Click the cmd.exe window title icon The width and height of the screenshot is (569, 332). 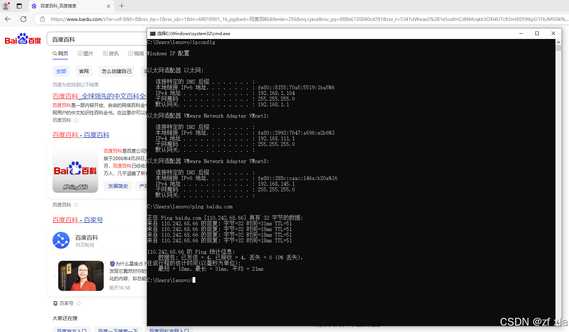153,33
